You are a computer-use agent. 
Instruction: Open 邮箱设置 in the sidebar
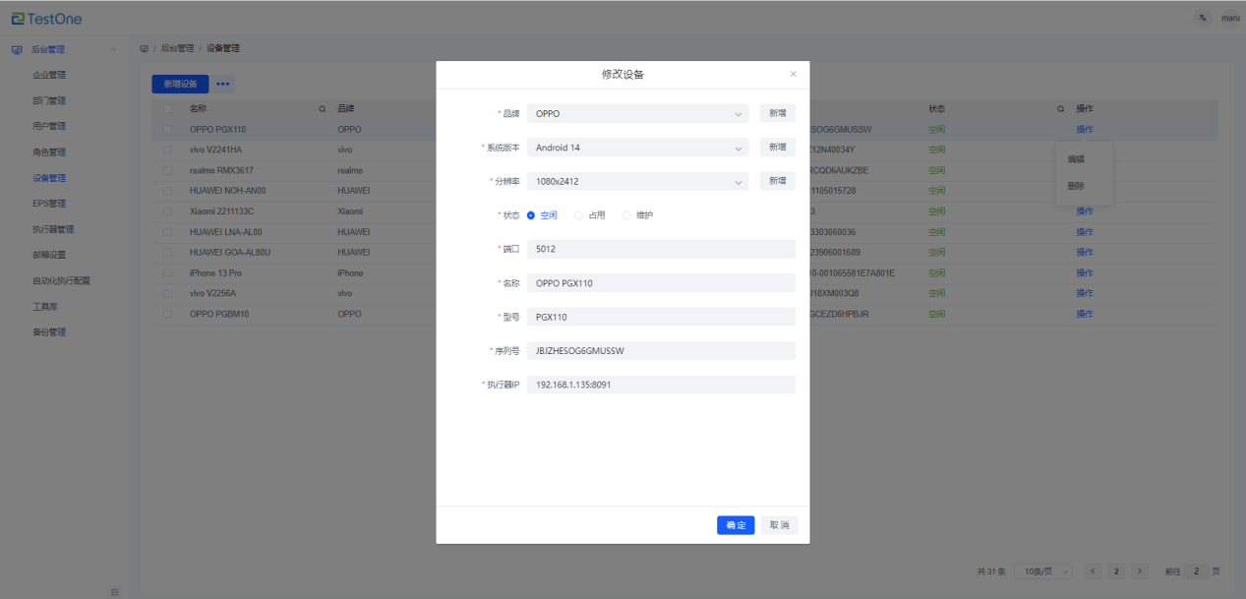(x=49, y=255)
